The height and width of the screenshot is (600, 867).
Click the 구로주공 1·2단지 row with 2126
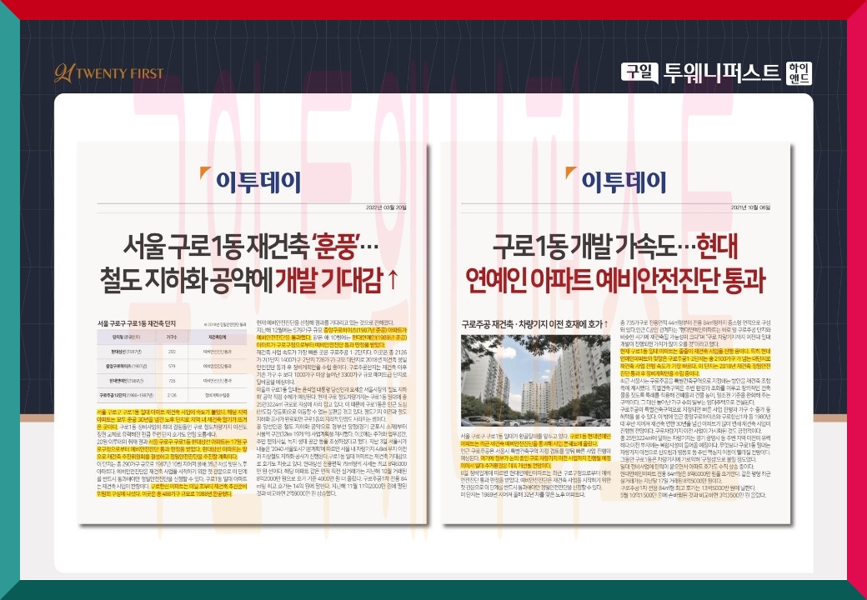[172, 396]
